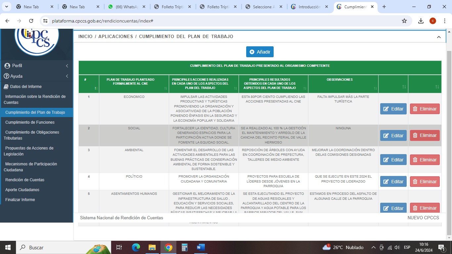Expand the Ayuda sidebar menu
This screenshot has height=254, width=452.
point(36,76)
